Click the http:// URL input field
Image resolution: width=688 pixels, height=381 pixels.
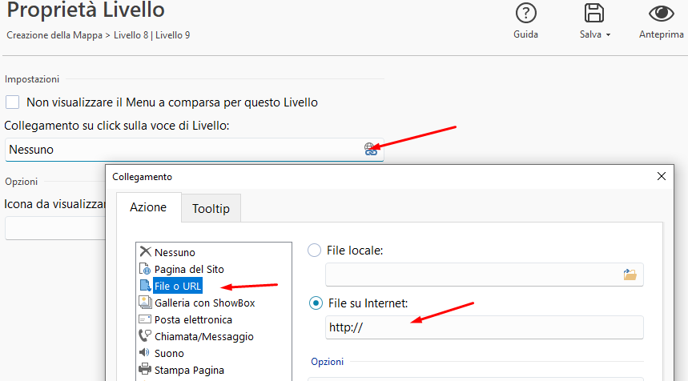coord(485,327)
